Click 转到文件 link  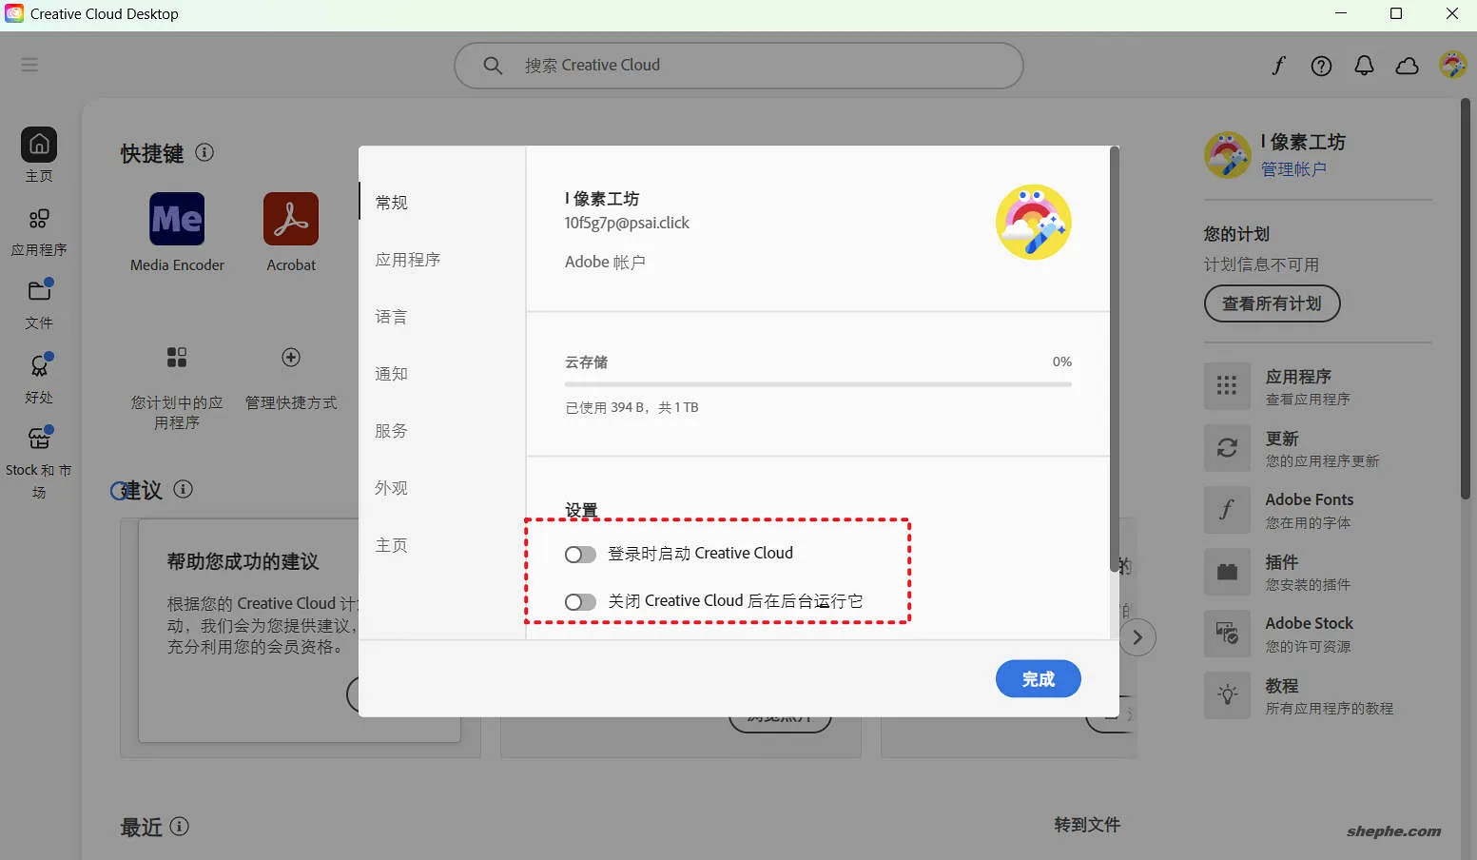click(1087, 825)
